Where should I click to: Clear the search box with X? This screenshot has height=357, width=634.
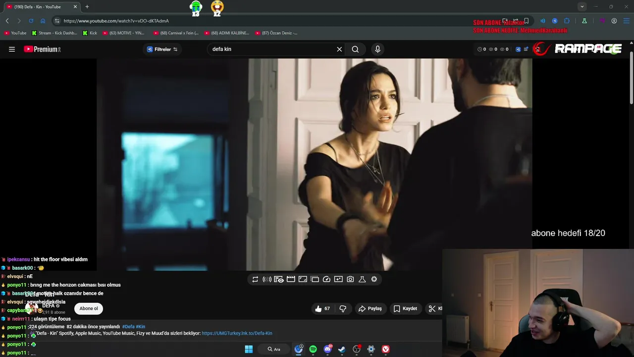(339, 49)
